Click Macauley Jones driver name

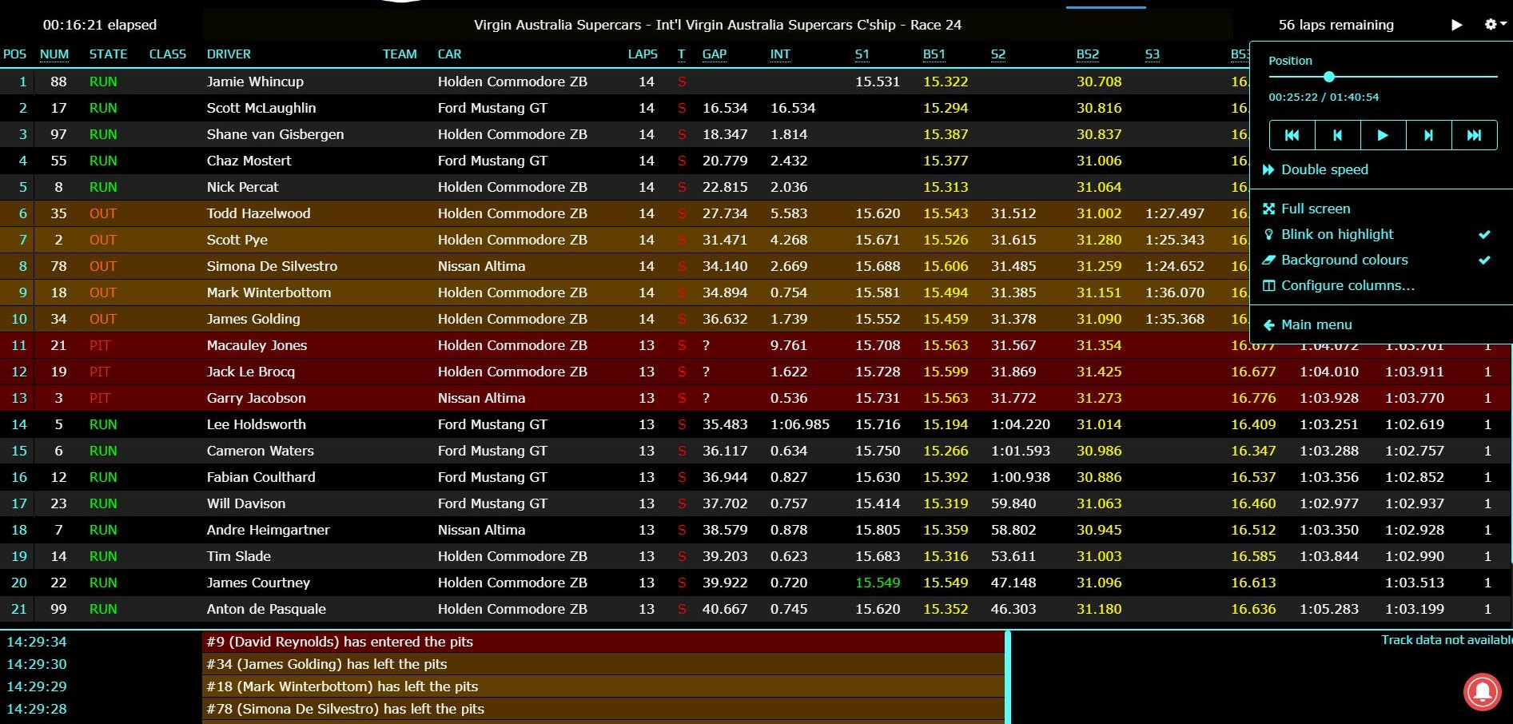pyautogui.click(x=257, y=345)
